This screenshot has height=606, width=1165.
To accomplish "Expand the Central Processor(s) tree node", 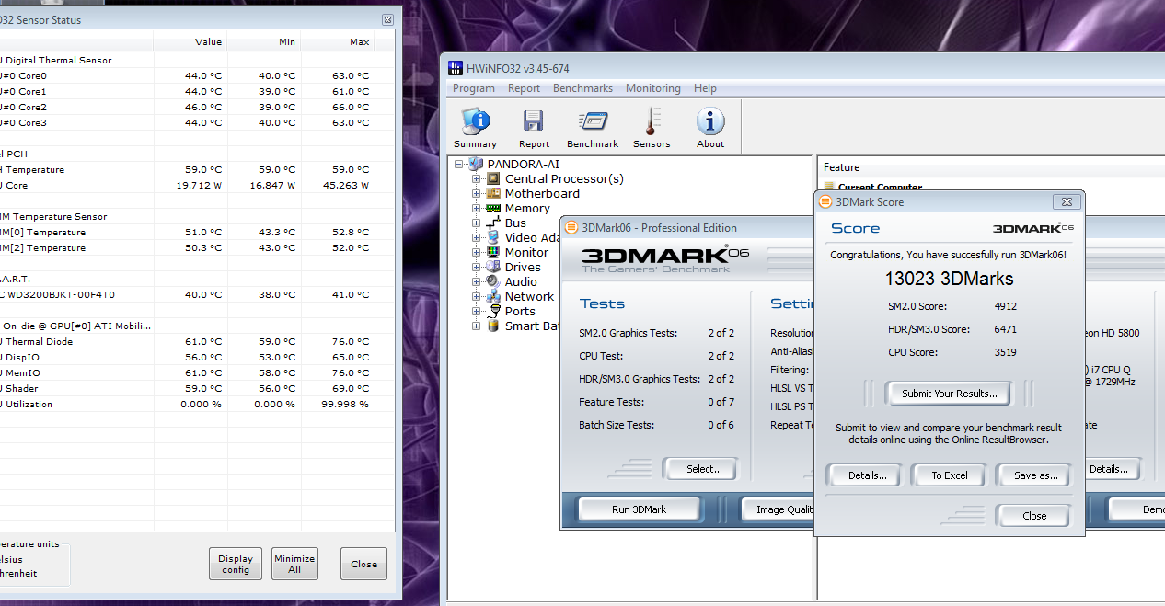I will tap(477, 178).
